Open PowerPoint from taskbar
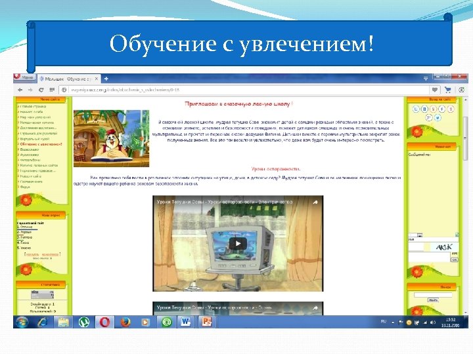Image resolution: width=473 pixels, height=354 pixels. (x=207, y=322)
